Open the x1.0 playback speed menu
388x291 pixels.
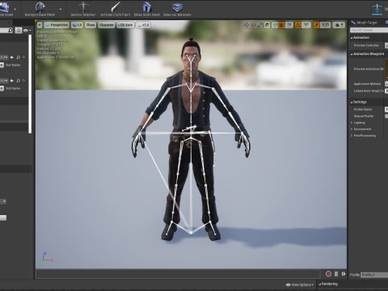[x=143, y=25]
